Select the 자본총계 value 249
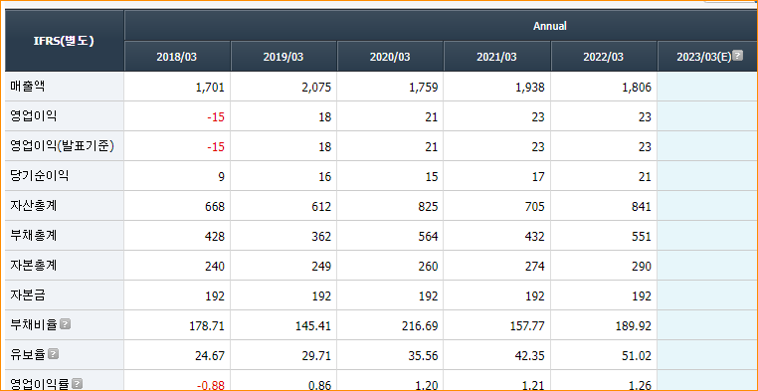Viewport: 758px width, 391px height. tap(322, 267)
